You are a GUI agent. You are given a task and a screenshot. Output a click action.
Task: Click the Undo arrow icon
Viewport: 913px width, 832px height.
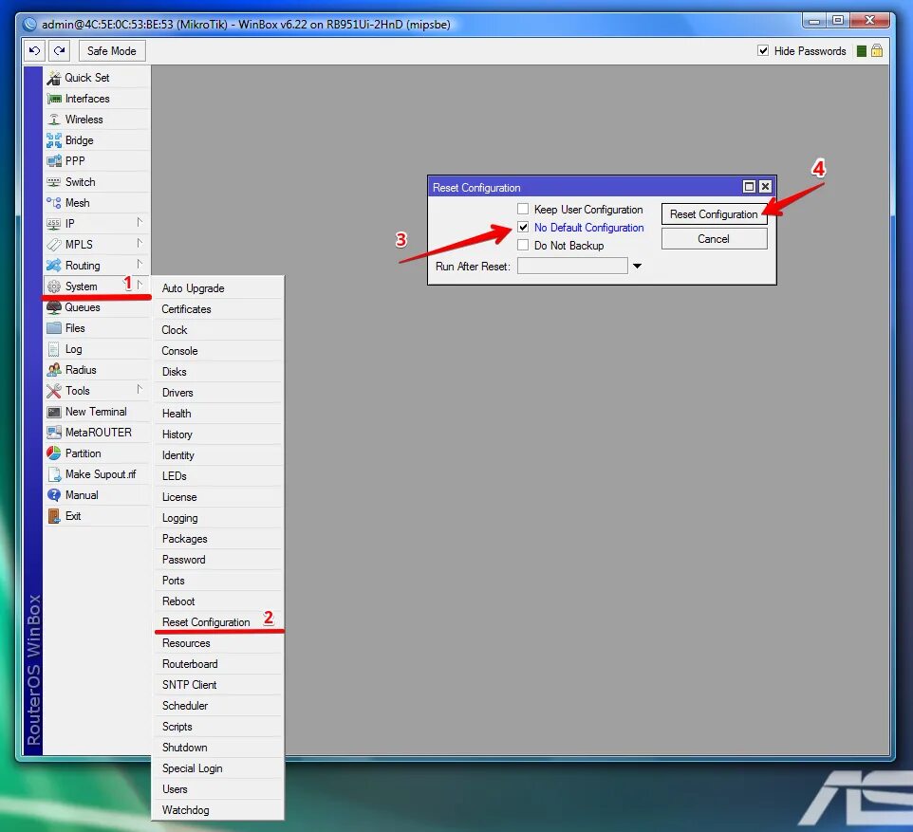35,50
